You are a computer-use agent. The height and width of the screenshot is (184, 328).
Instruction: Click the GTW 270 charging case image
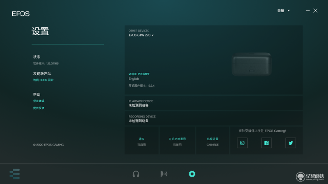pos(251,64)
